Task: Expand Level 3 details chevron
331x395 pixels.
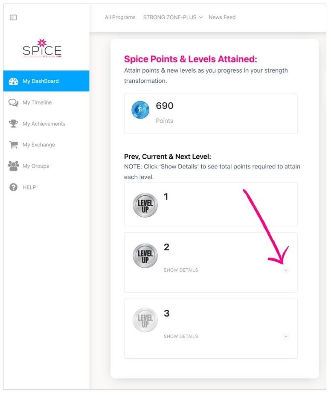Action: click(x=286, y=336)
